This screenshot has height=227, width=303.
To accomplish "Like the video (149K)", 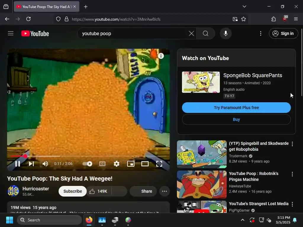I will 99,191.
